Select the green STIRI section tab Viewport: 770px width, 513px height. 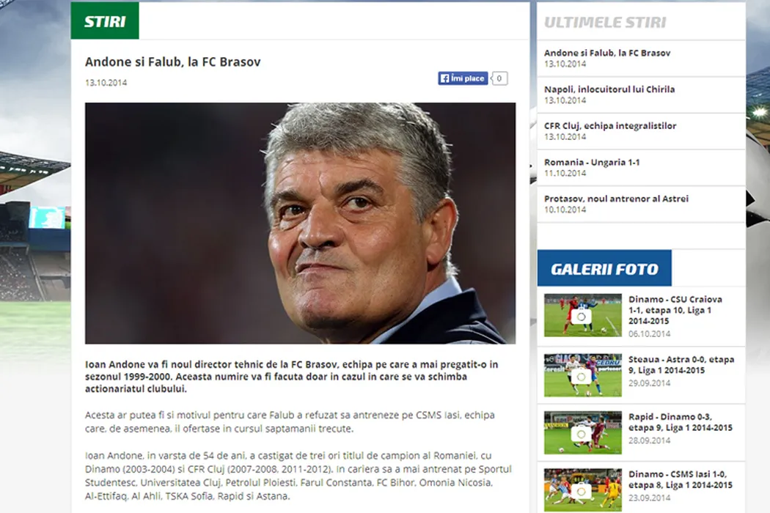pyautogui.click(x=105, y=21)
